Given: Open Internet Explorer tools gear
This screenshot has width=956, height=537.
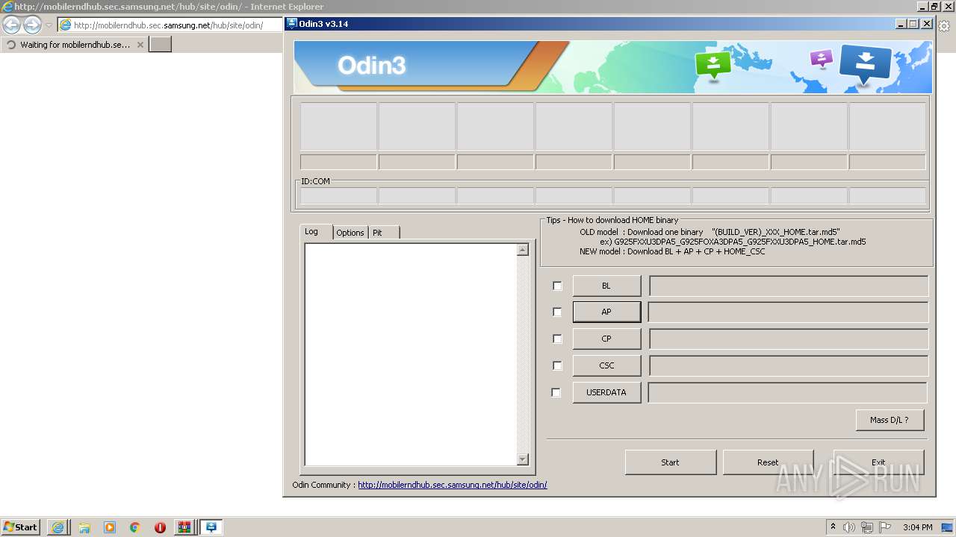Looking at the screenshot, I should click(x=944, y=25).
